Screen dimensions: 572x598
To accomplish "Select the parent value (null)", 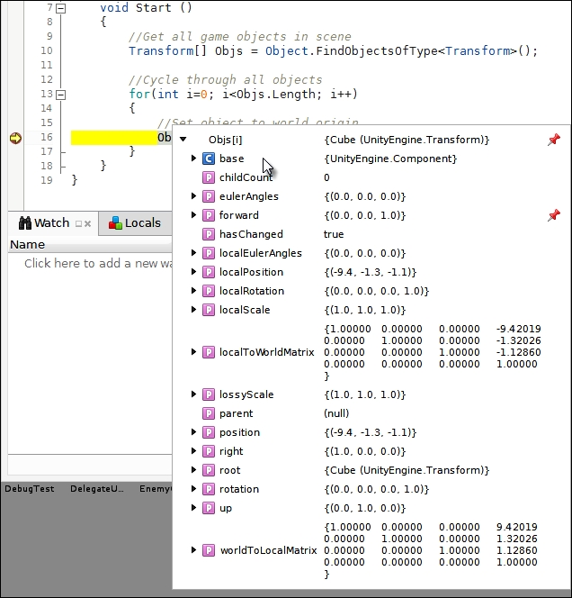I will pos(336,413).
